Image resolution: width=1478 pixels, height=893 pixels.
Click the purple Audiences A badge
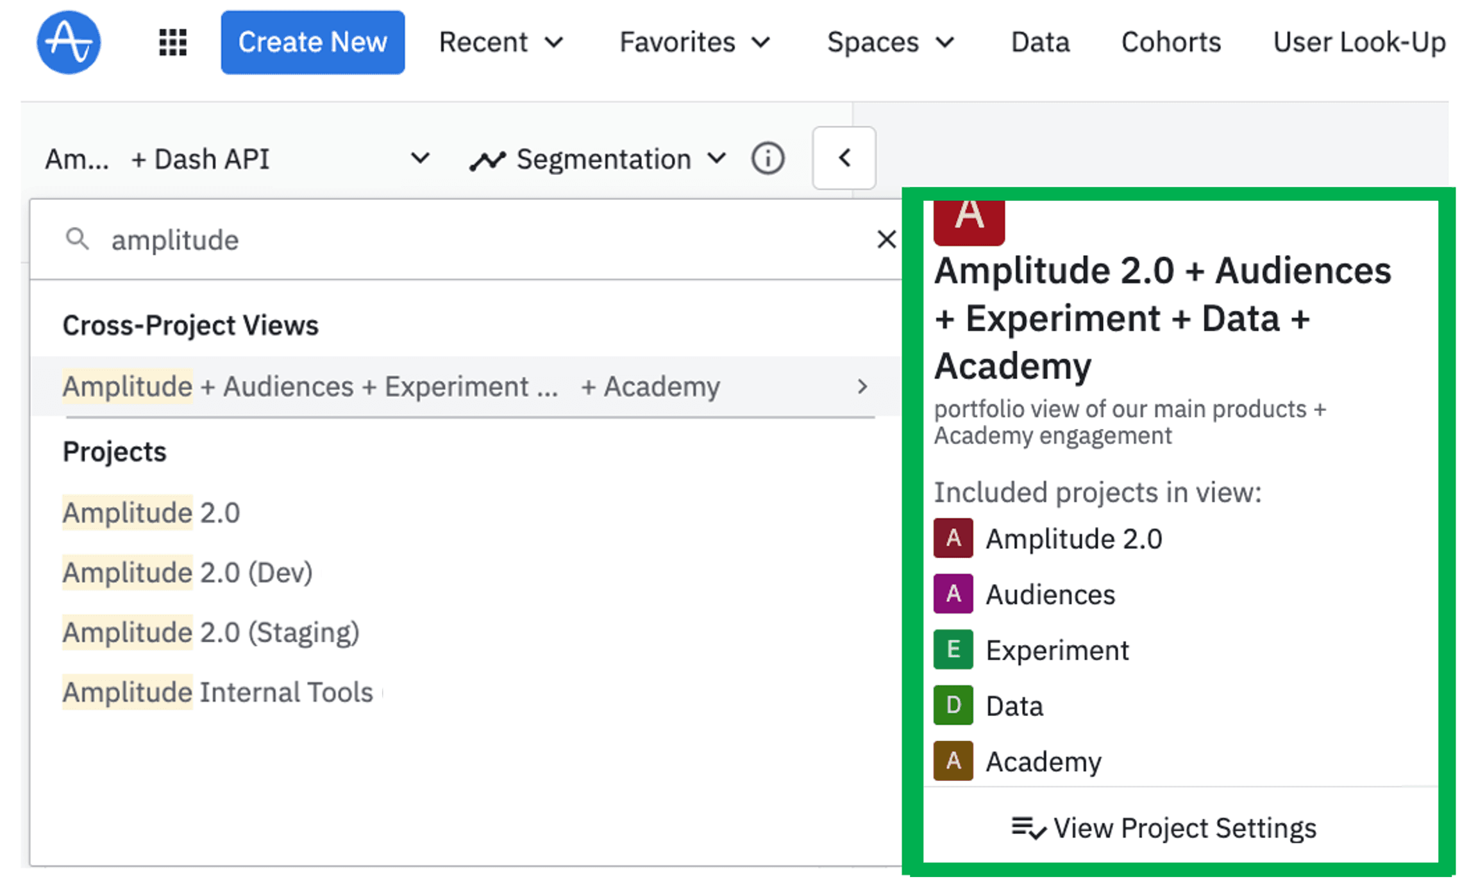(x=953, y=594)
